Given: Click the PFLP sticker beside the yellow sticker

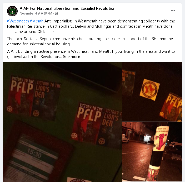Looking at the screenshot, I should pyautogui.click(x=171, y=107).
